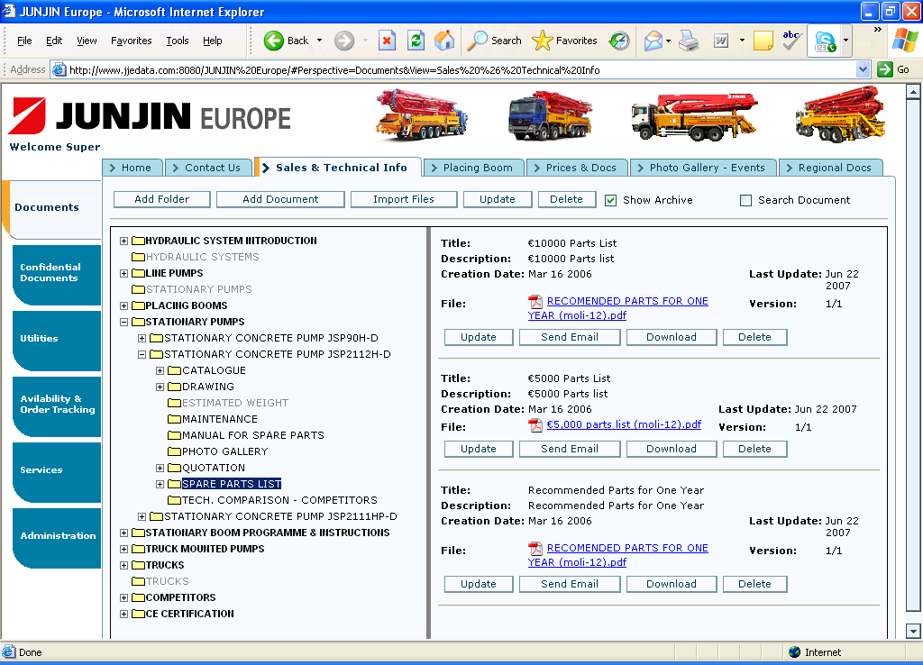The image size is (923, 665).
Task: Open the Mail toolbar icon
Action: [x=653, y=41]
